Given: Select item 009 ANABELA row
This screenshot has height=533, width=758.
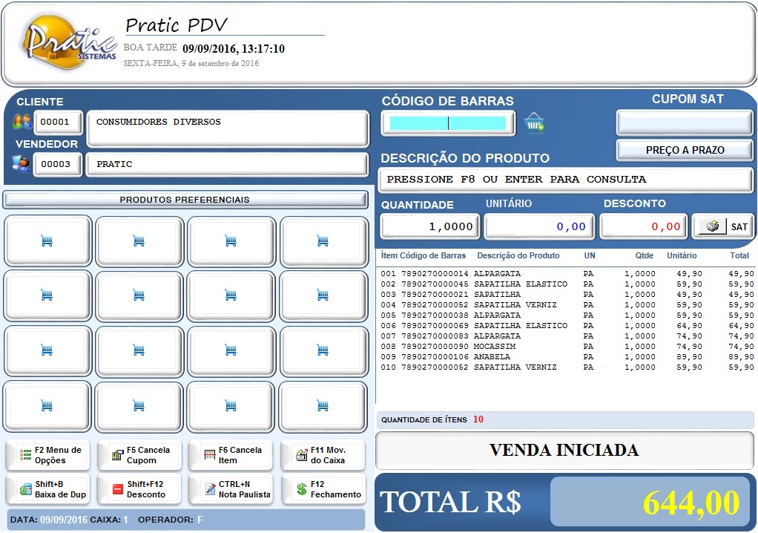Looking at the screenshot, I should tap(567, 357).
